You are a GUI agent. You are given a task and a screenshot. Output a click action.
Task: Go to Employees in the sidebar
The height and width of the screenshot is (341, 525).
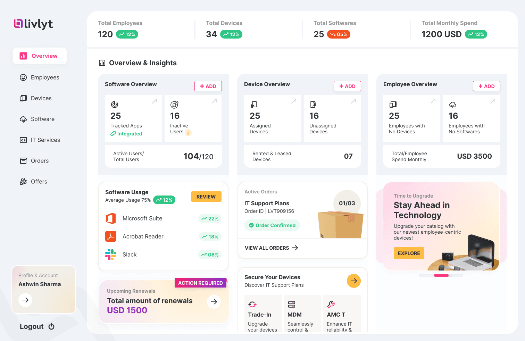click(x=40, y=77)
